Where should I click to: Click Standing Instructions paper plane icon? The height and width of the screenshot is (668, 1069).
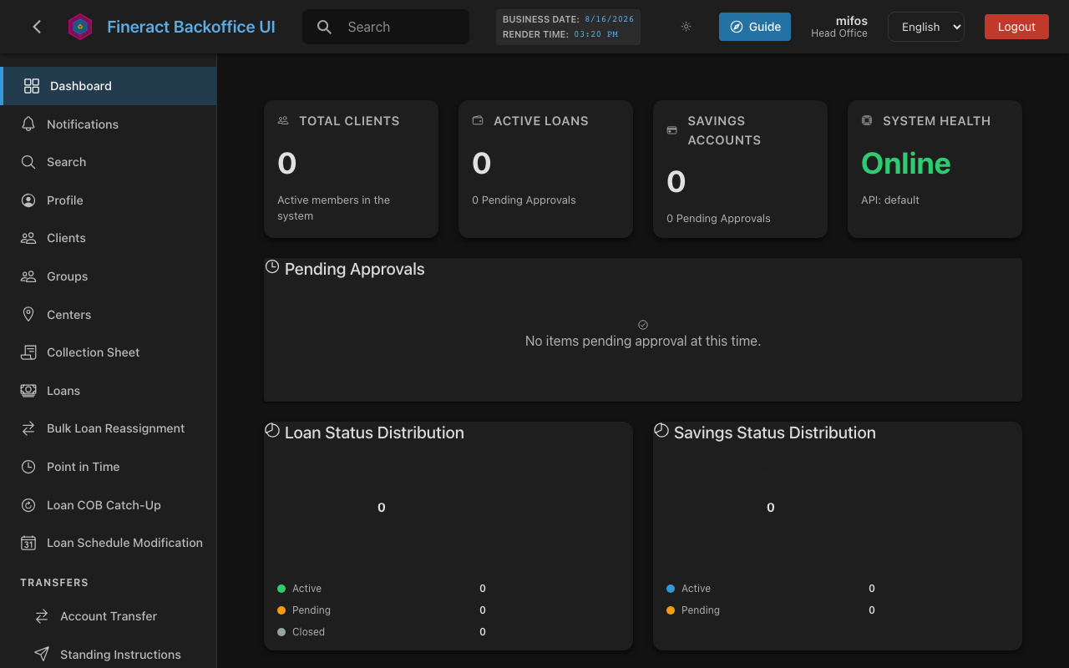42,655
